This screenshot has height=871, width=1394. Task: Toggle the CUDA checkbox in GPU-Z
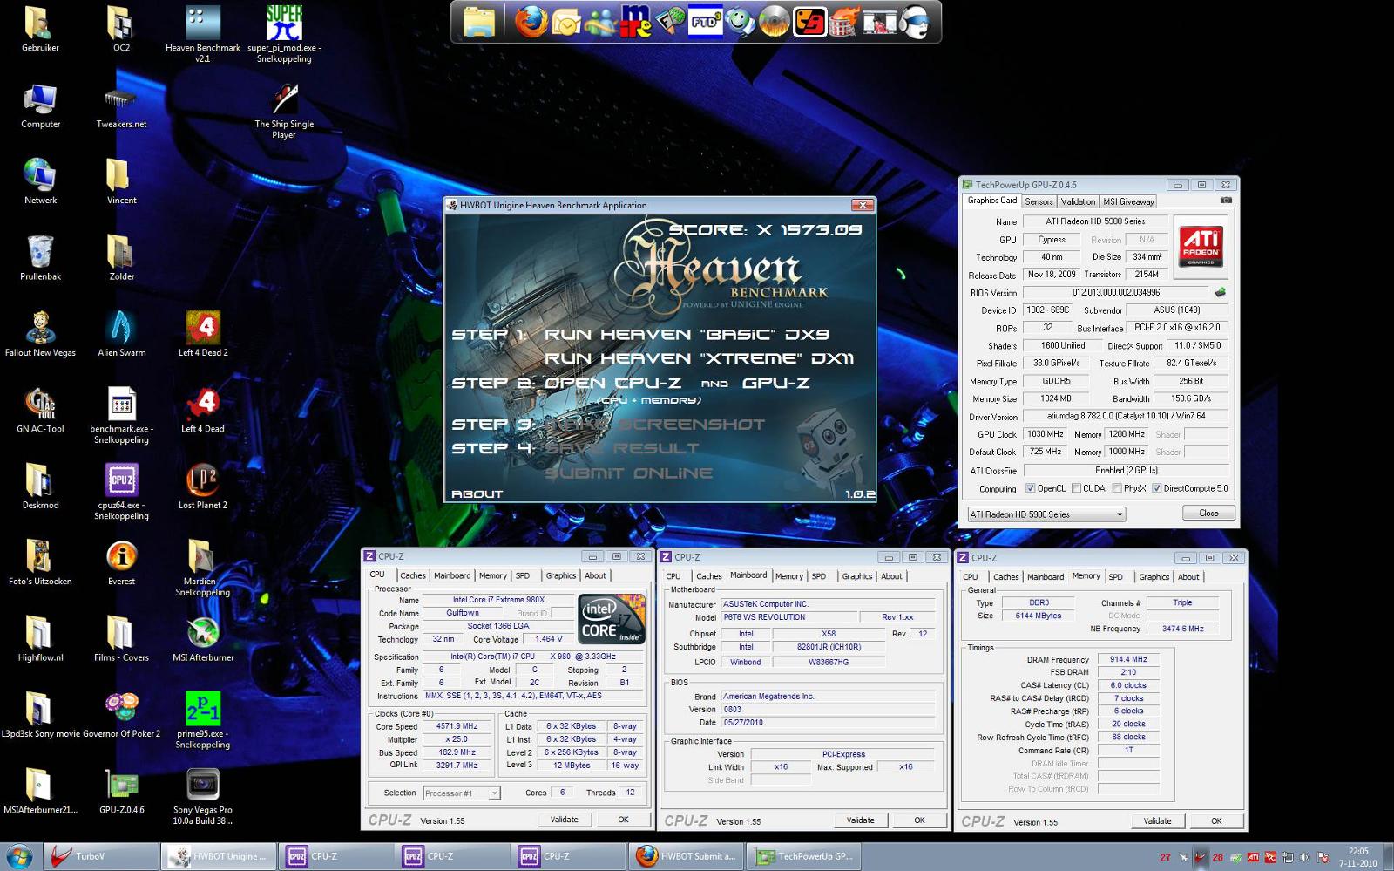click(x=1076, y=488)
